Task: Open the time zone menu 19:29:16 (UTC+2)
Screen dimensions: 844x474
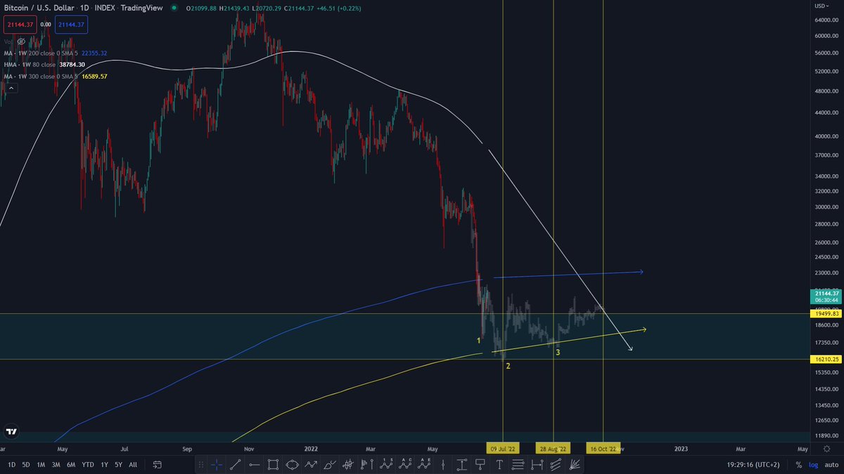Action: click(753, 464)
